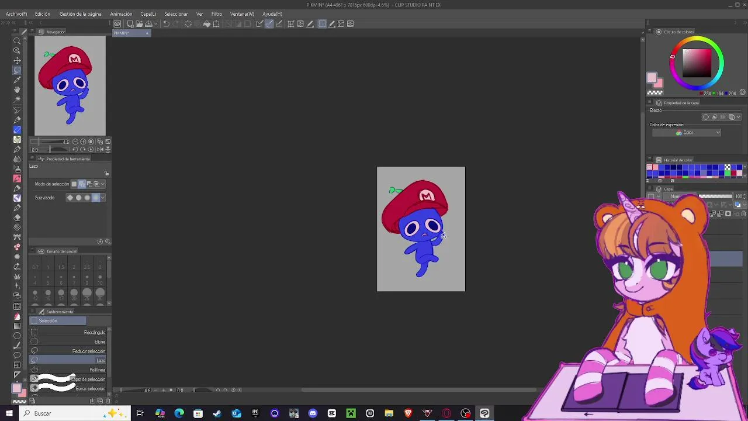This screenshot has height=421, width=748.
Task: Choose 'new selection' mode icon
Action: pyautogui.click(x=74, y=184)
